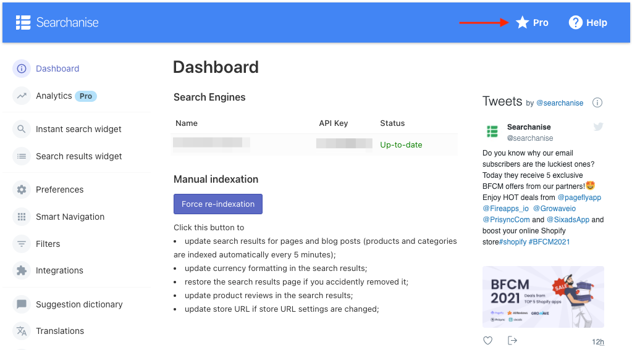632x350 pixels.
Task: Open the @Growaveio mention link
Action: [555, 209]
